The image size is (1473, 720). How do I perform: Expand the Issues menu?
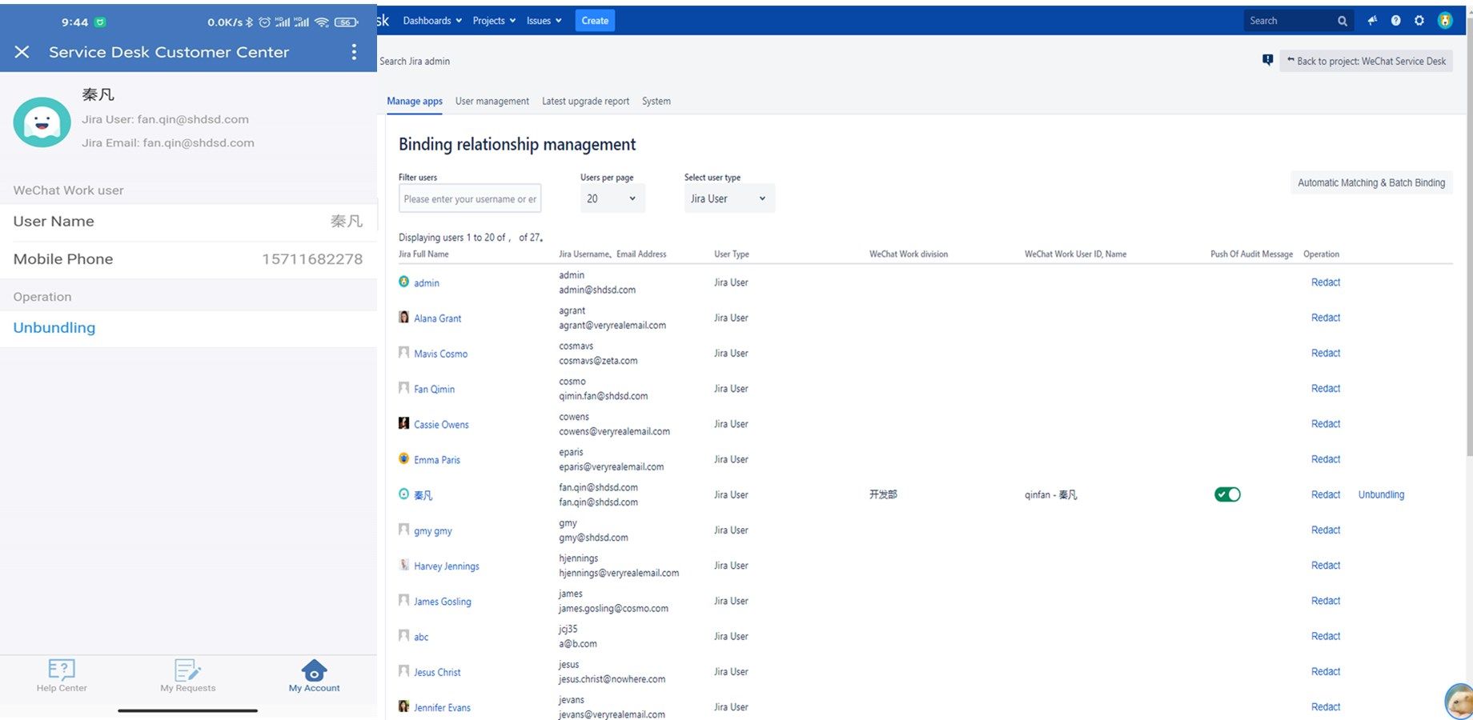pyautogui.click(x=544, y=21)
